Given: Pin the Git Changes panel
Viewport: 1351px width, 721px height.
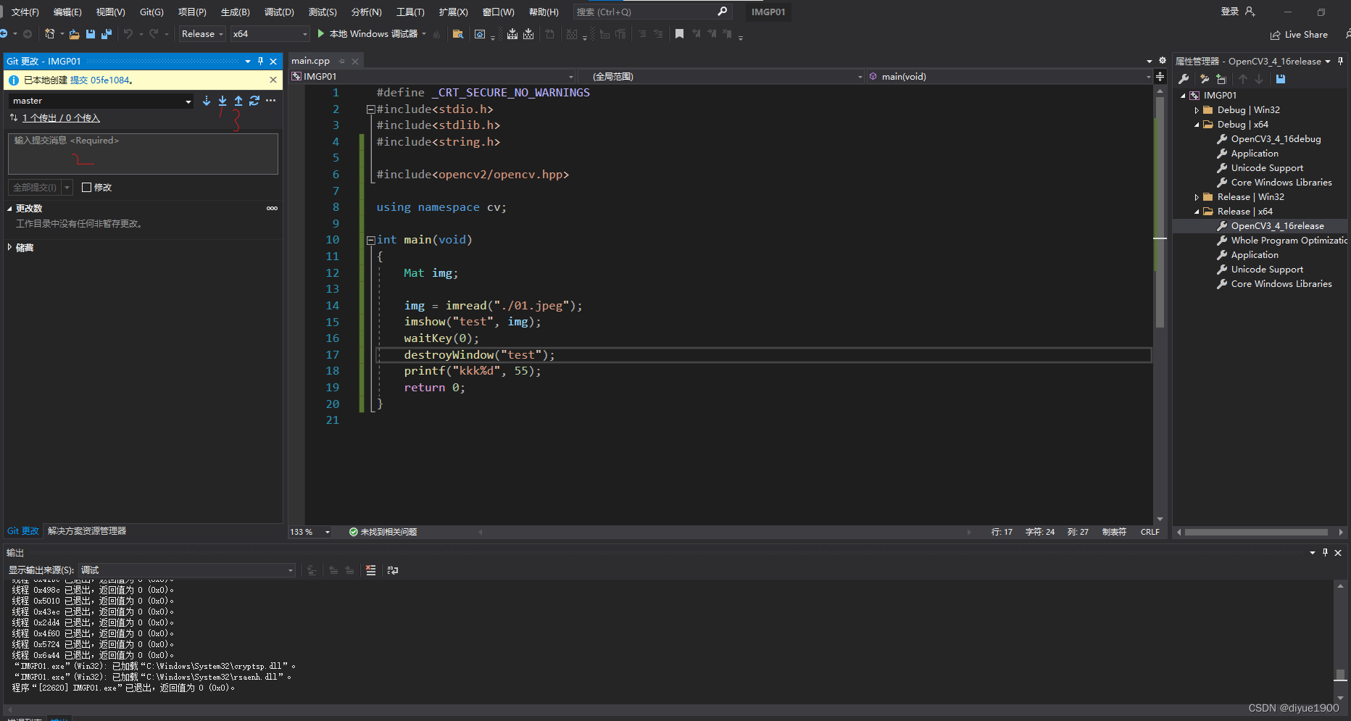Looking at the screenshot, I should tap(261, 62).
